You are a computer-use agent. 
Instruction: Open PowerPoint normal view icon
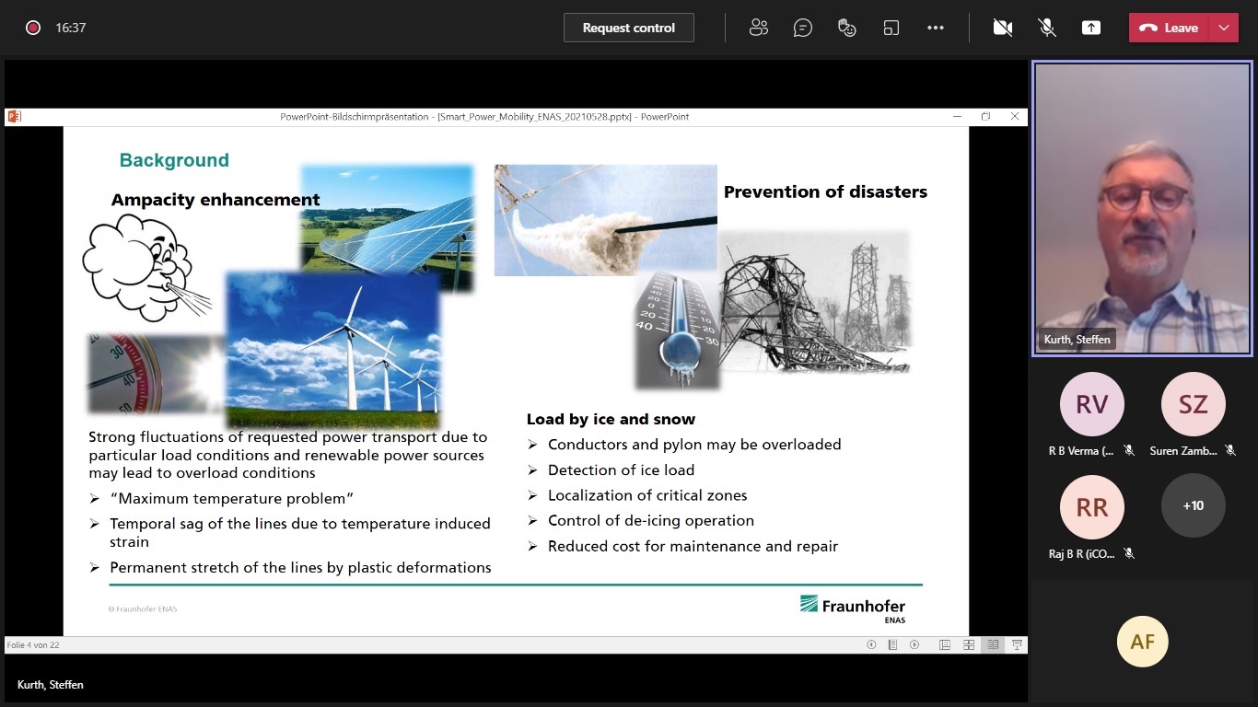point(945,645)
